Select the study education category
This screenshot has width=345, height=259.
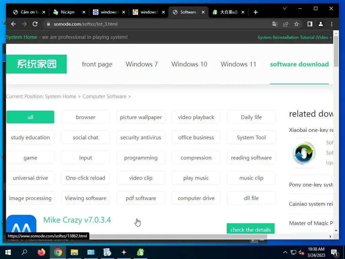coord(30,137)
